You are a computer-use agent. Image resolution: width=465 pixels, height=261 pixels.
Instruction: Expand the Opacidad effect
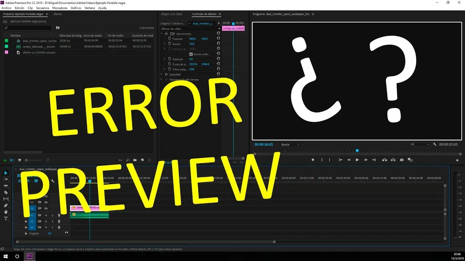point(162,74)
